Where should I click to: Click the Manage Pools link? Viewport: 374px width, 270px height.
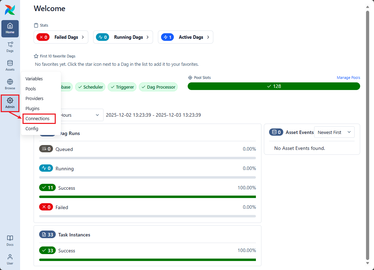point(348,78)
